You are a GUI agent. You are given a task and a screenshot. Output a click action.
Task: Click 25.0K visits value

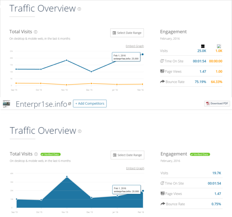pyautogui.click(x=202, y=51)
